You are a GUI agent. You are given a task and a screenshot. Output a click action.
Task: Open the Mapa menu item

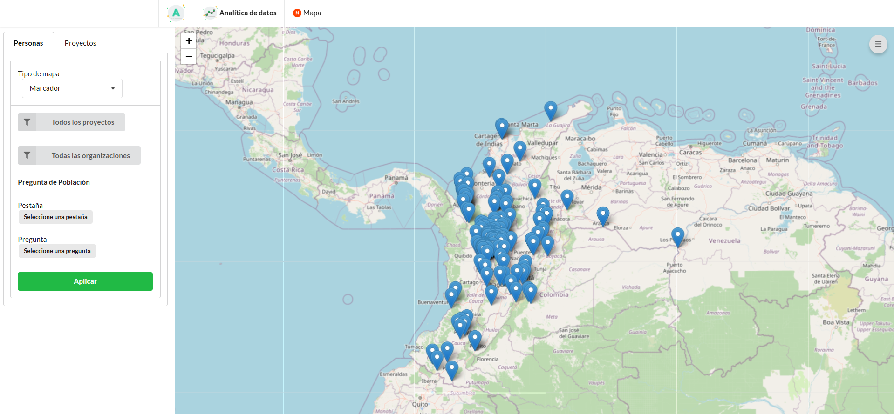307,13
